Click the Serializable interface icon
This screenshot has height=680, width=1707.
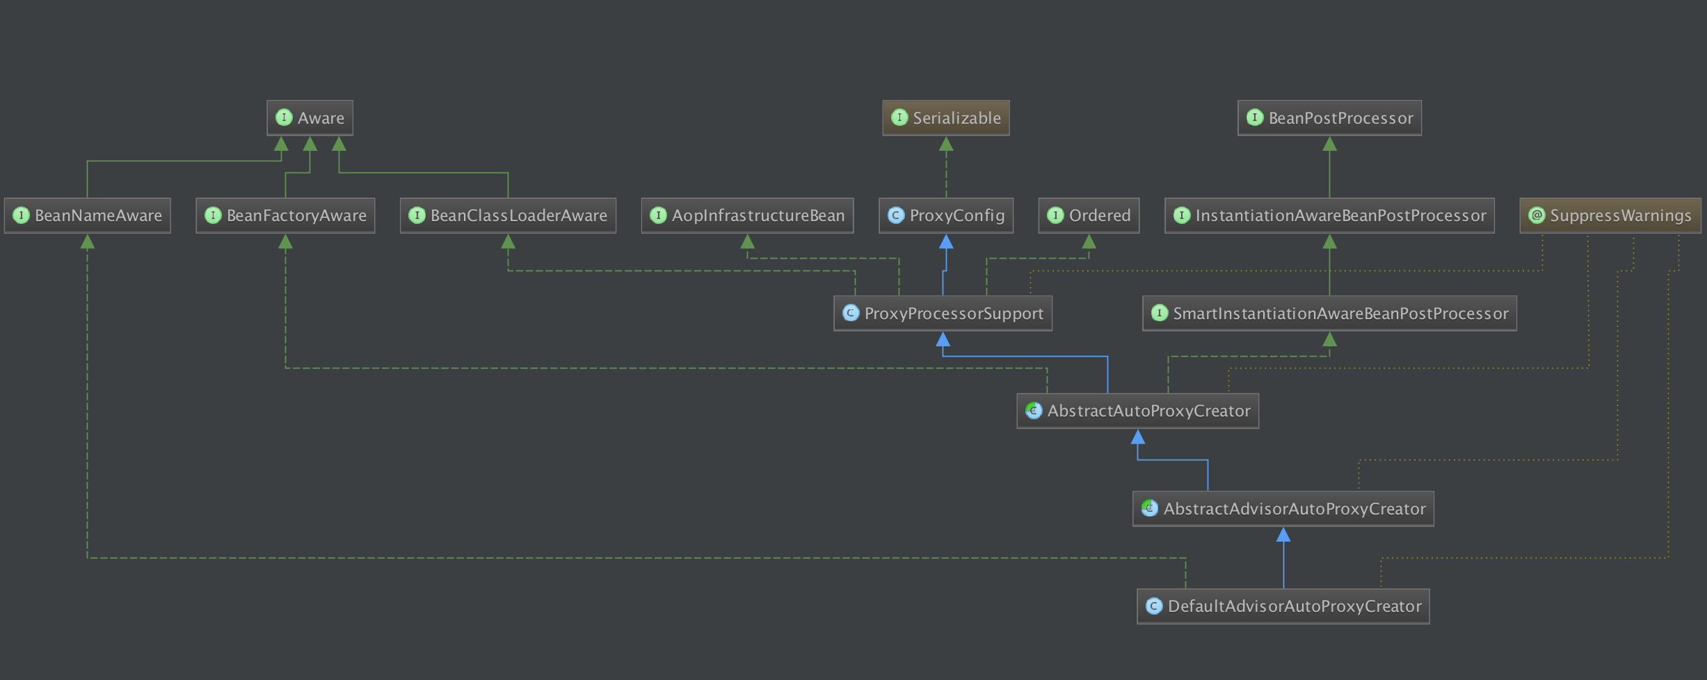(899, 118)
